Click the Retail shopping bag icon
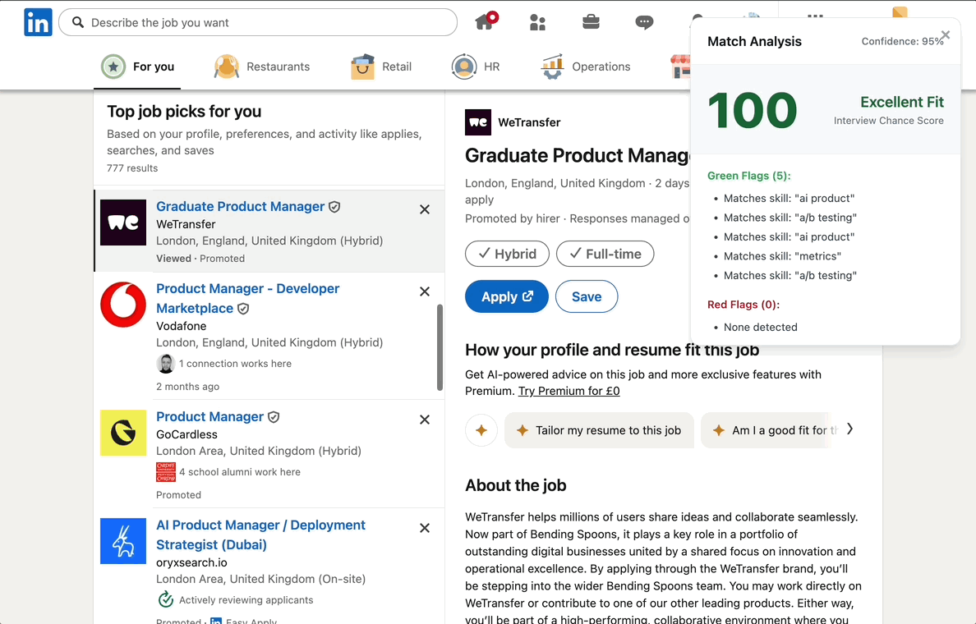 (362, 67)
